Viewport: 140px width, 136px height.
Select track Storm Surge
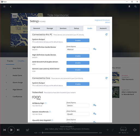tap(18, 82)
